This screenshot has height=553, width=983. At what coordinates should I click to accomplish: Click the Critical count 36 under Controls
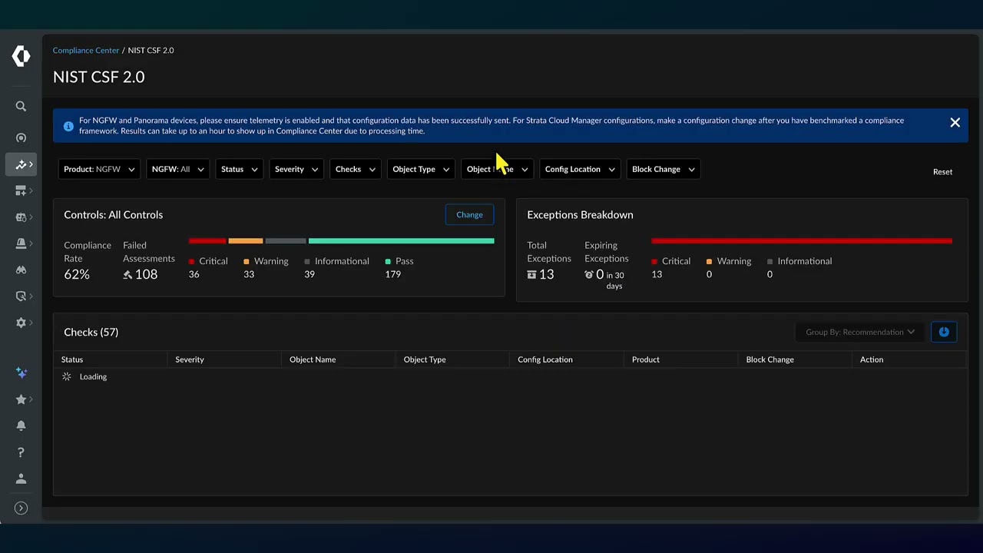click(194, 274)
